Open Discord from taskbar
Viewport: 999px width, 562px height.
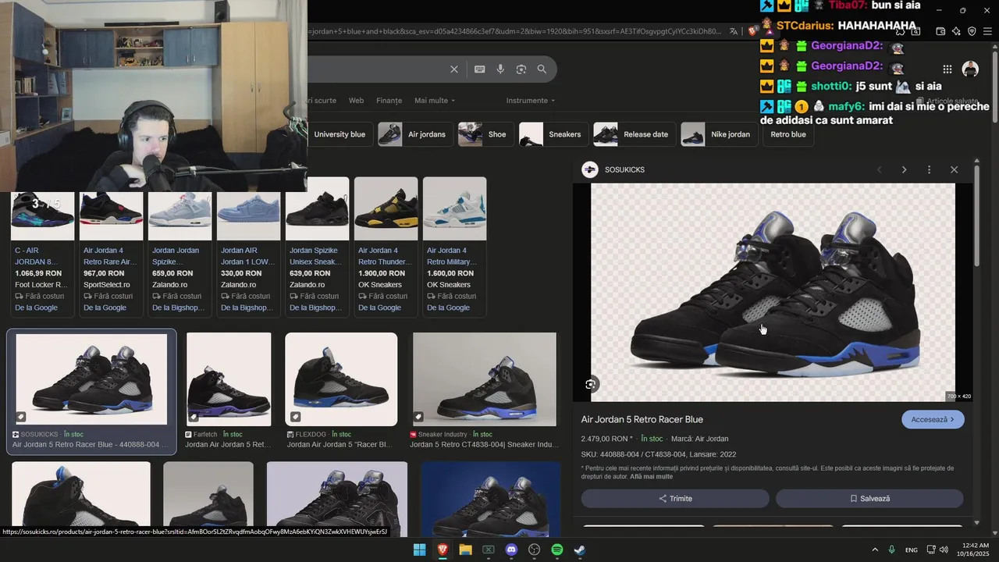pos(511,550)
